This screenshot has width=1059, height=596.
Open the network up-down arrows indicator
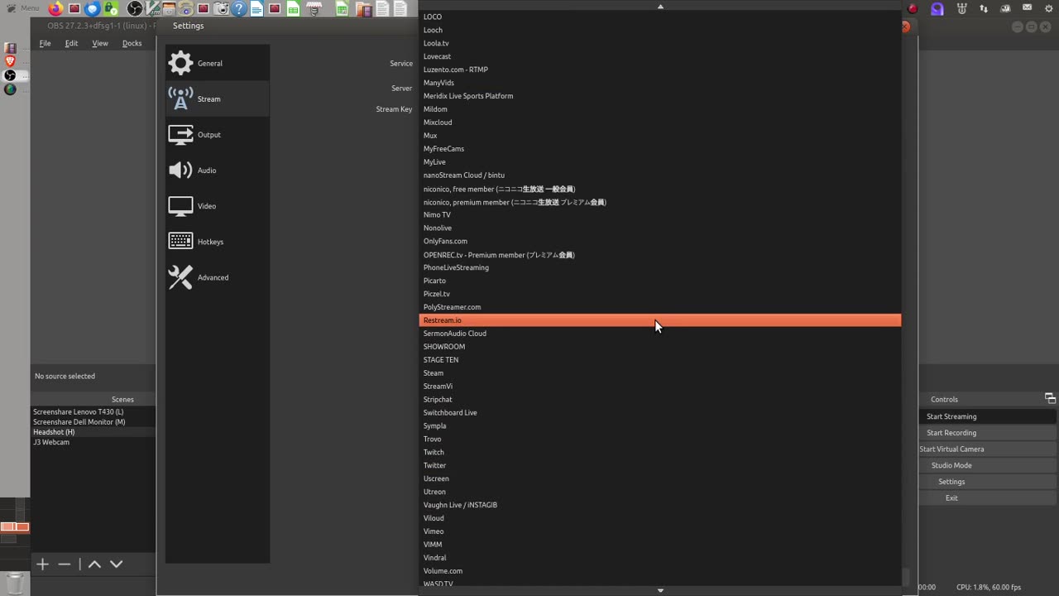[984, 8]
